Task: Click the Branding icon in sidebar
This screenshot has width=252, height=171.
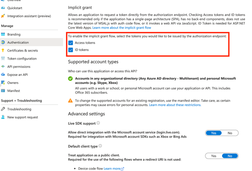Action: point(3,35)
